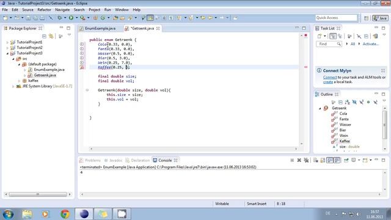This screenshot has height=220, width=391.
Task: Toggle Categorized presentation in Task List
Action: [332, 36]
